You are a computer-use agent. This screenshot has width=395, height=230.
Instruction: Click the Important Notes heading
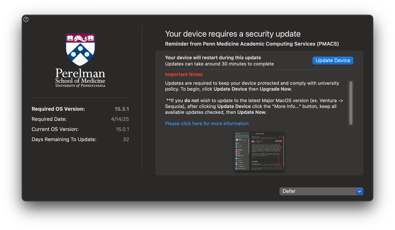(x=184, y=74)
